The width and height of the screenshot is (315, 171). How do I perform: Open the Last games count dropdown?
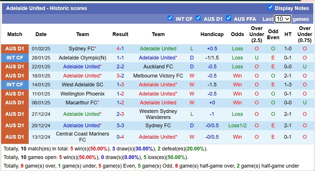click(x=283, y=19)
